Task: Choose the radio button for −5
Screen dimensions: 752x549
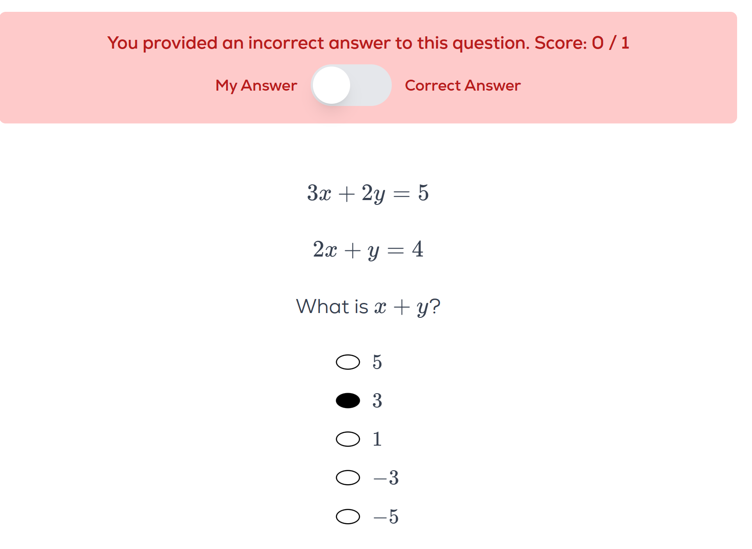Action: click(x=348, y=517)
